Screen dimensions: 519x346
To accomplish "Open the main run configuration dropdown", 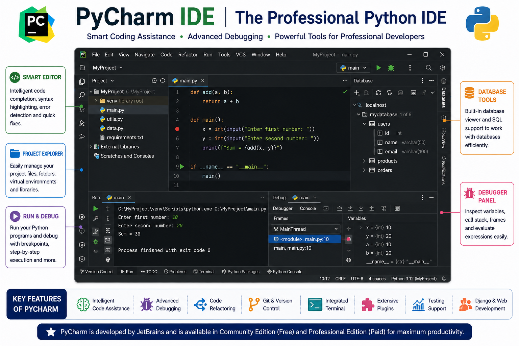I will [x=353, y=68].
